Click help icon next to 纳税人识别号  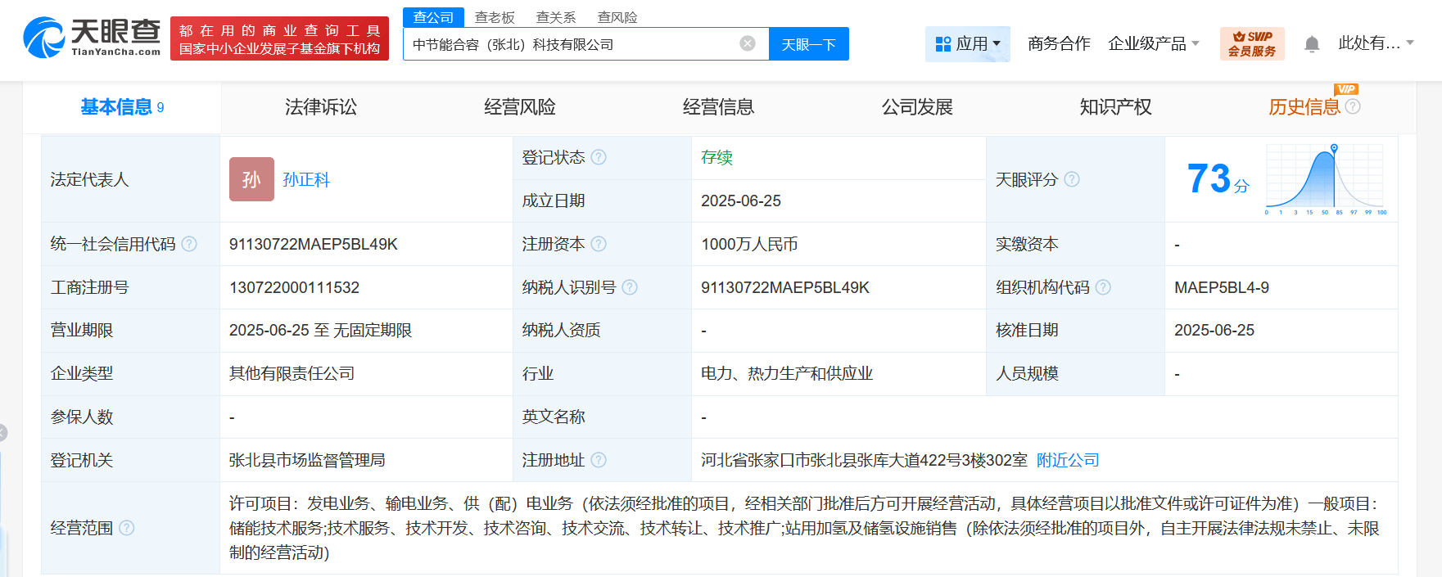click(630, 287)
